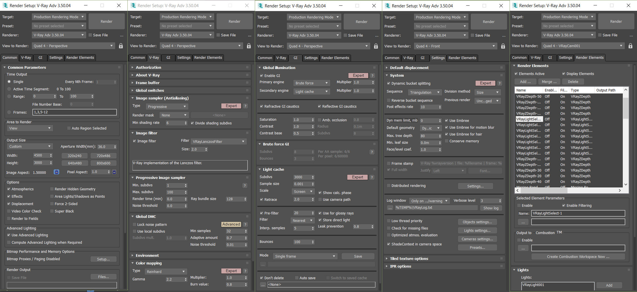
Task: Click Create Combustion Workspace Now ...
Action: click(x=578, y=256)
